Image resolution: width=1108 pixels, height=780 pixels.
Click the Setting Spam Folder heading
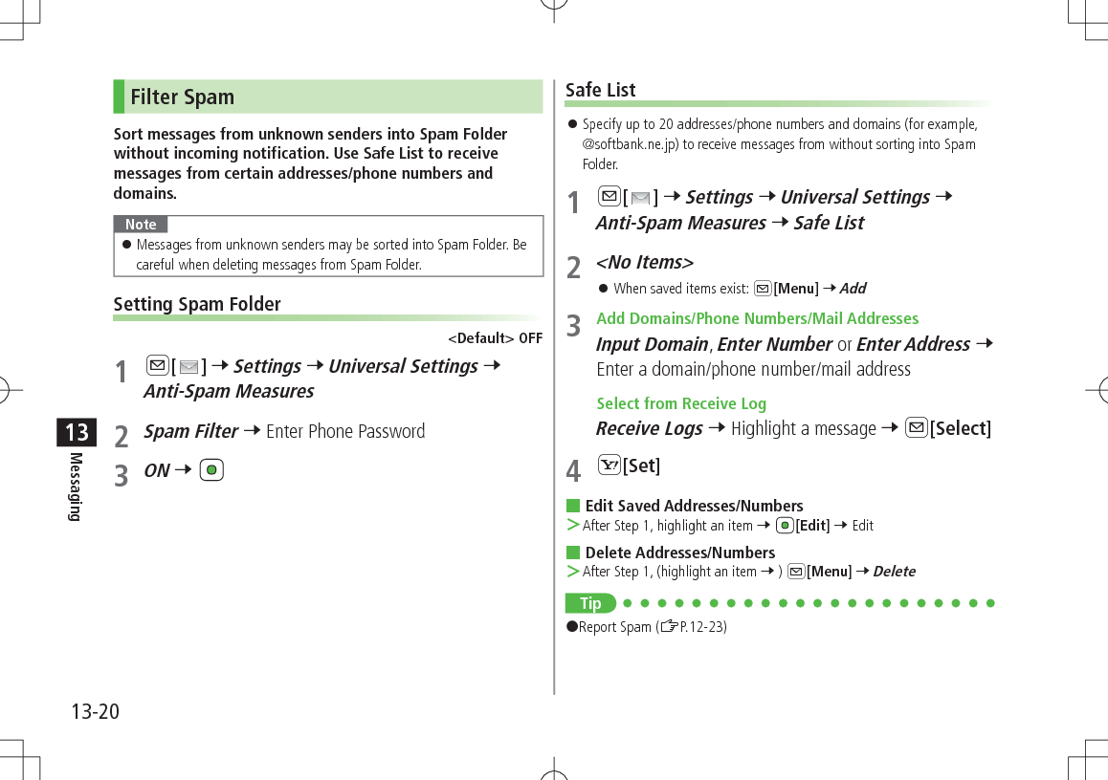[197, 304]
